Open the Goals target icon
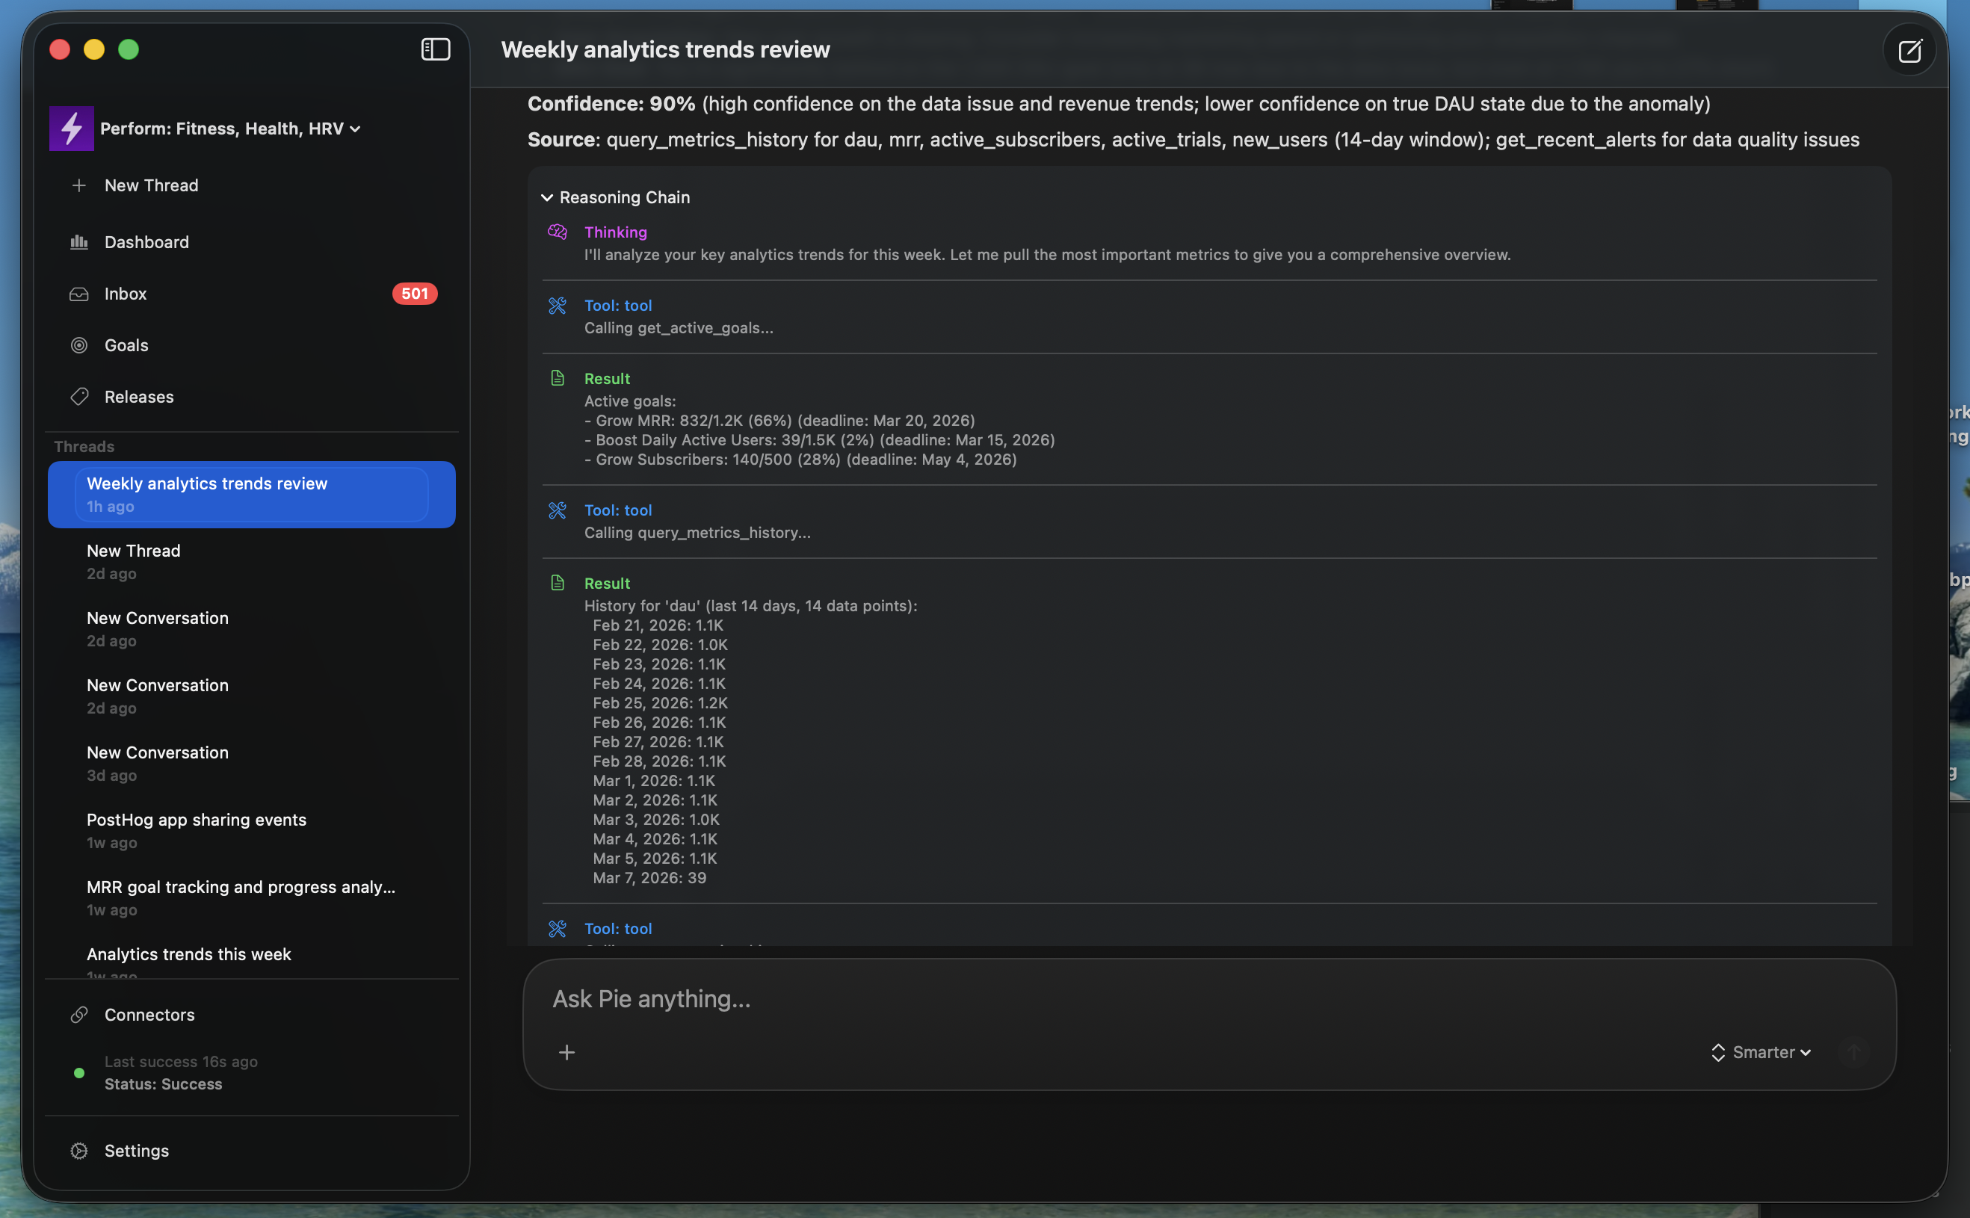This screenshot has height=1218, width=1970. coord(79,345)
